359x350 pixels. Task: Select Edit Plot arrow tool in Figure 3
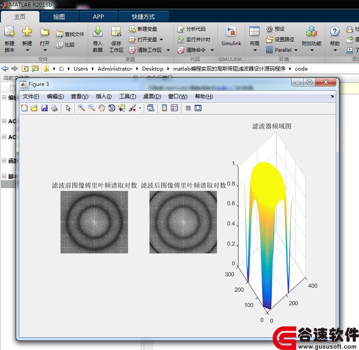pyautogui.click(x=68, y=108)
